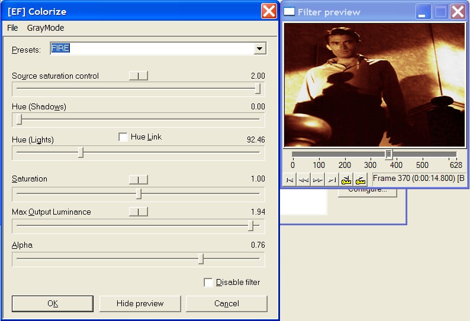The image size is (470, 321).
Task: Step back one frame in preview
Action: [x=304, y=180]
